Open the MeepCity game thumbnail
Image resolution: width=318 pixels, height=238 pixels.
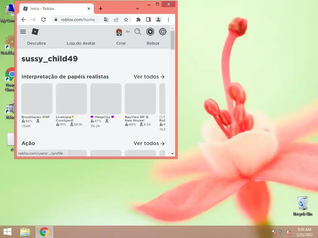[x=106, y=99]
